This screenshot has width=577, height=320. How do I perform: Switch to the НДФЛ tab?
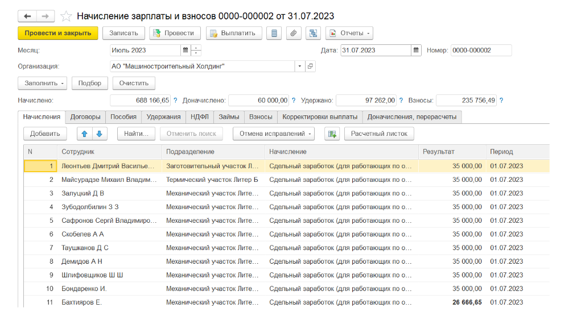pos(199,117)
